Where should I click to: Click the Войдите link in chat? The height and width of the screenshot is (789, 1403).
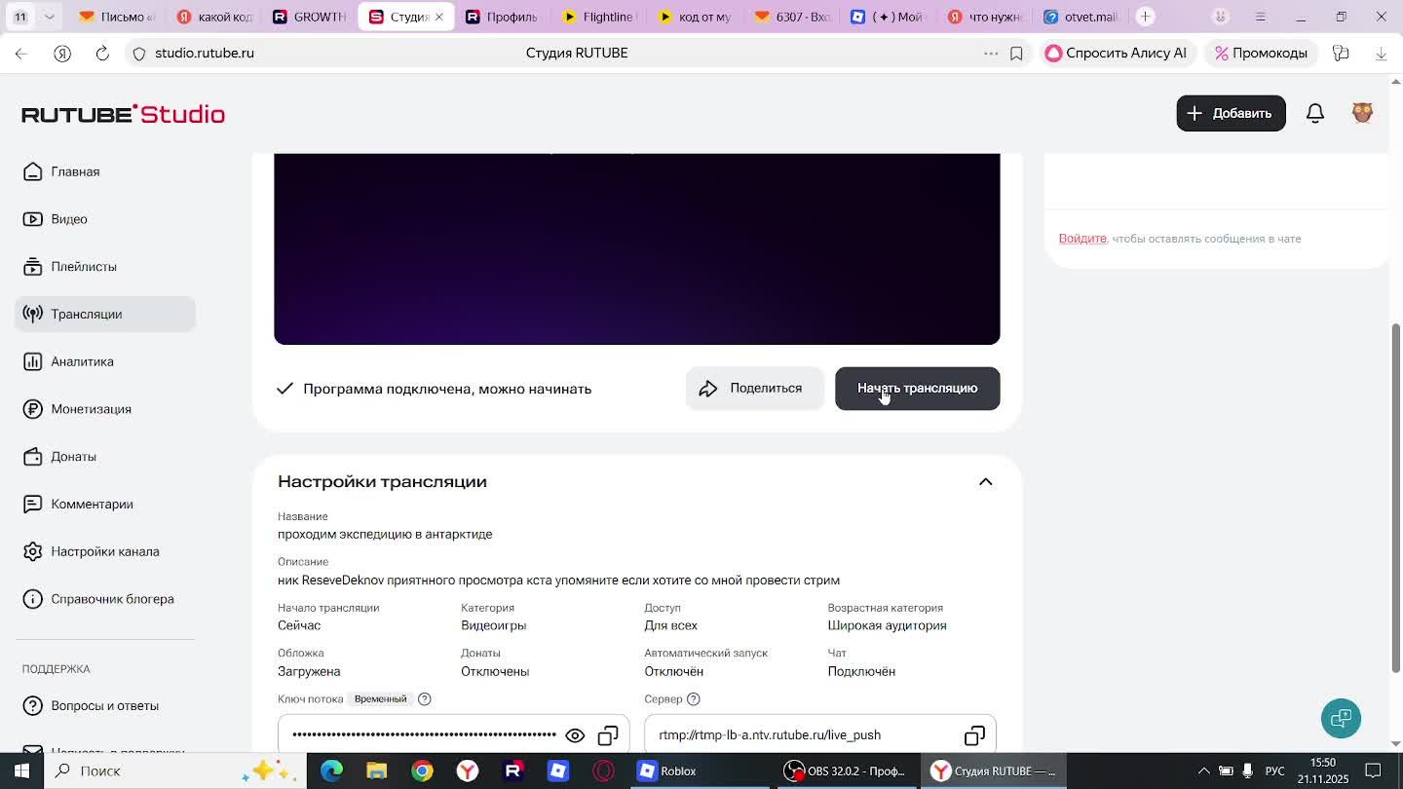pos(1082,239)
